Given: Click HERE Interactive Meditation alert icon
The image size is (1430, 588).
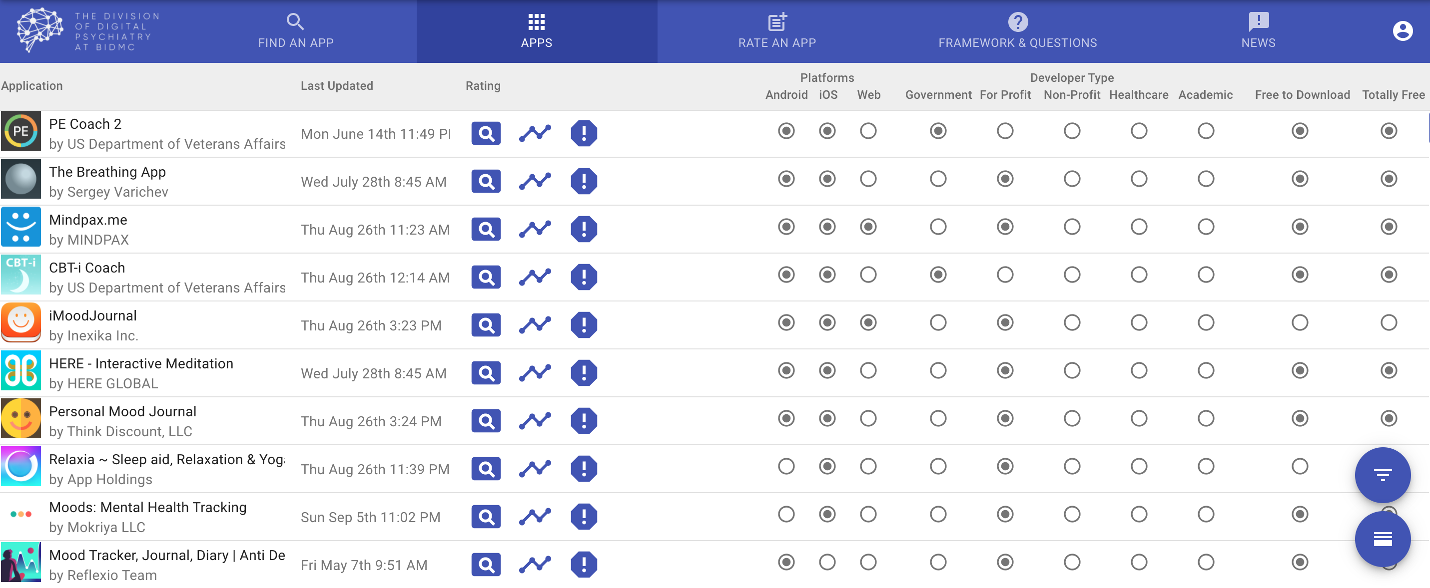Looking at the screenshot, I should click(584, 373).
